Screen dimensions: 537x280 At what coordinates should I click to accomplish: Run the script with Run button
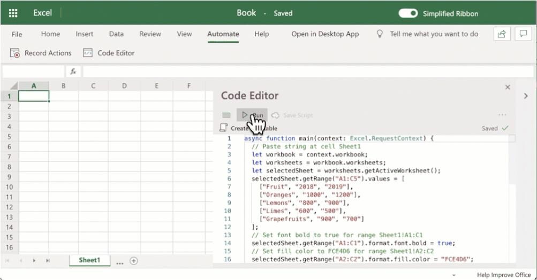tap(252, 115)
